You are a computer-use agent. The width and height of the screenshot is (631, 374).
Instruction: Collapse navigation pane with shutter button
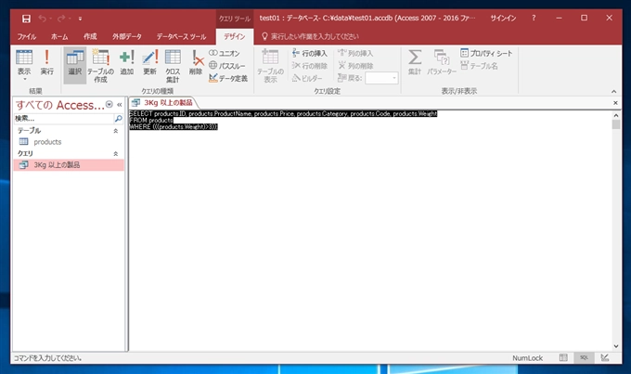pos(120,105)
